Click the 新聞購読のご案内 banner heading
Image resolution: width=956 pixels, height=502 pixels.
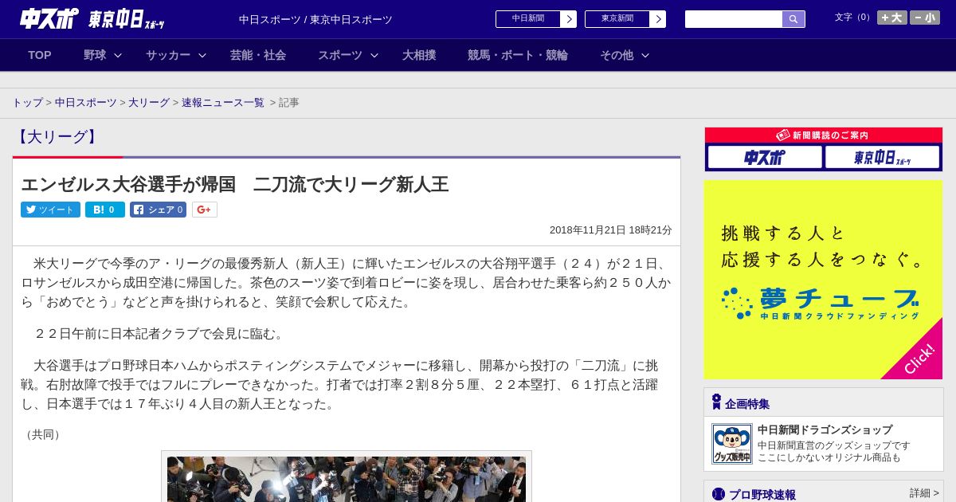pyautogui.click(x=824, y=135)
